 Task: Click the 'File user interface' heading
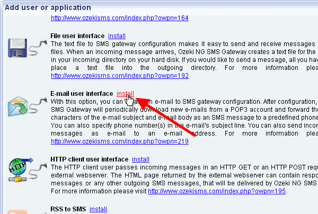(x=77, y=36)
